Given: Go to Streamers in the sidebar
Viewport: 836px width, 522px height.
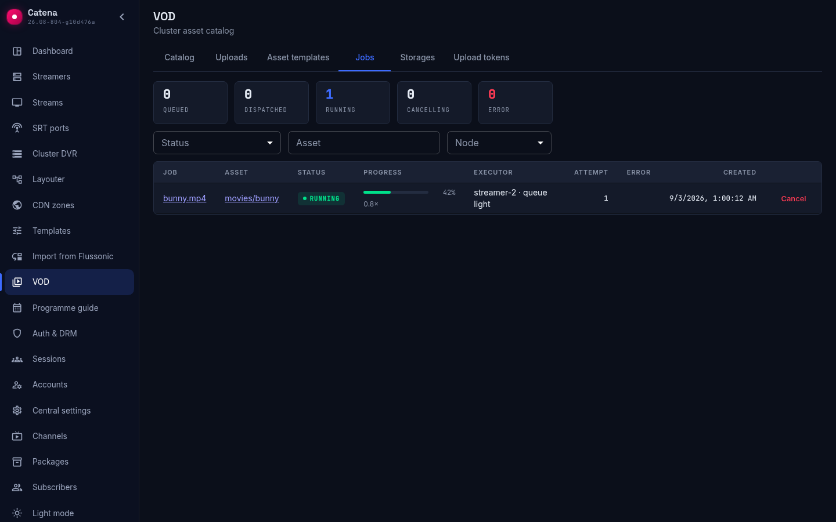Looking at the screenshot, I should (70, 77).
